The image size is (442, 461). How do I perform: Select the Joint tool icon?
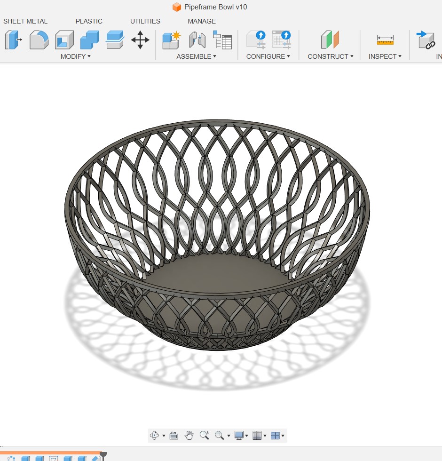(x=197, y=40)
